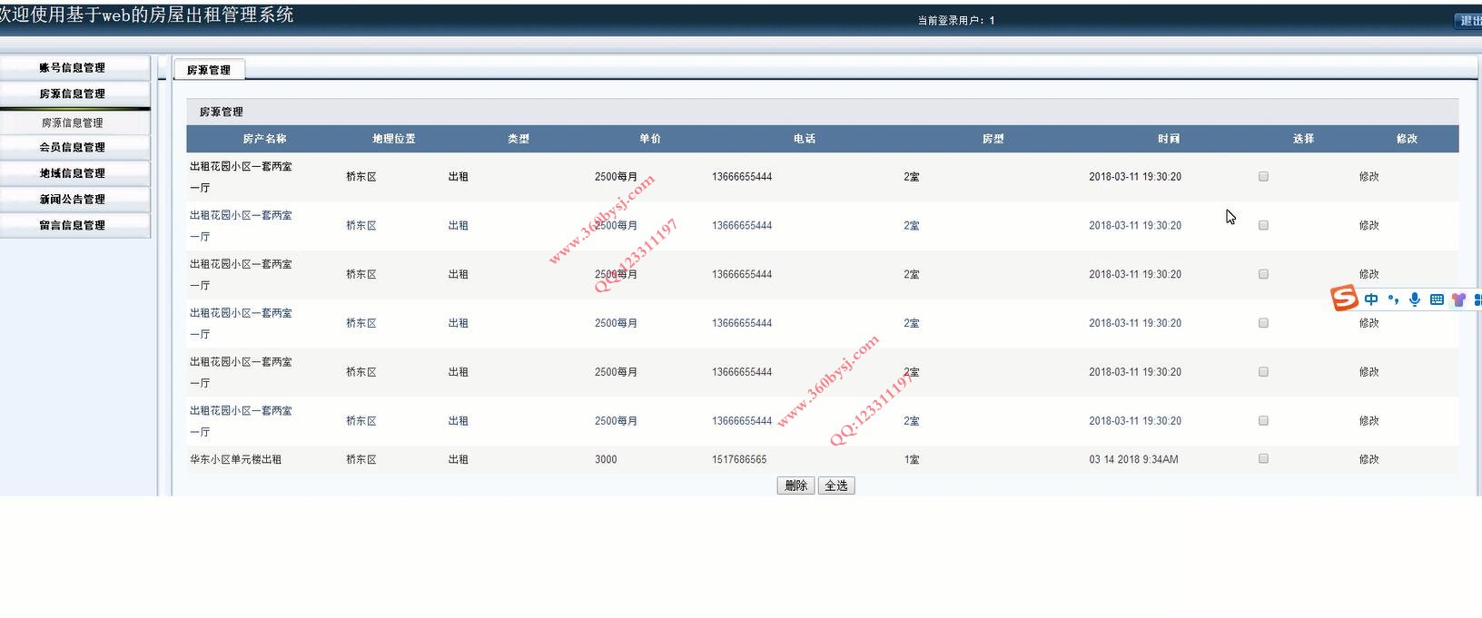Expand the 会员信息管理 sidebar section

[73, 147]
